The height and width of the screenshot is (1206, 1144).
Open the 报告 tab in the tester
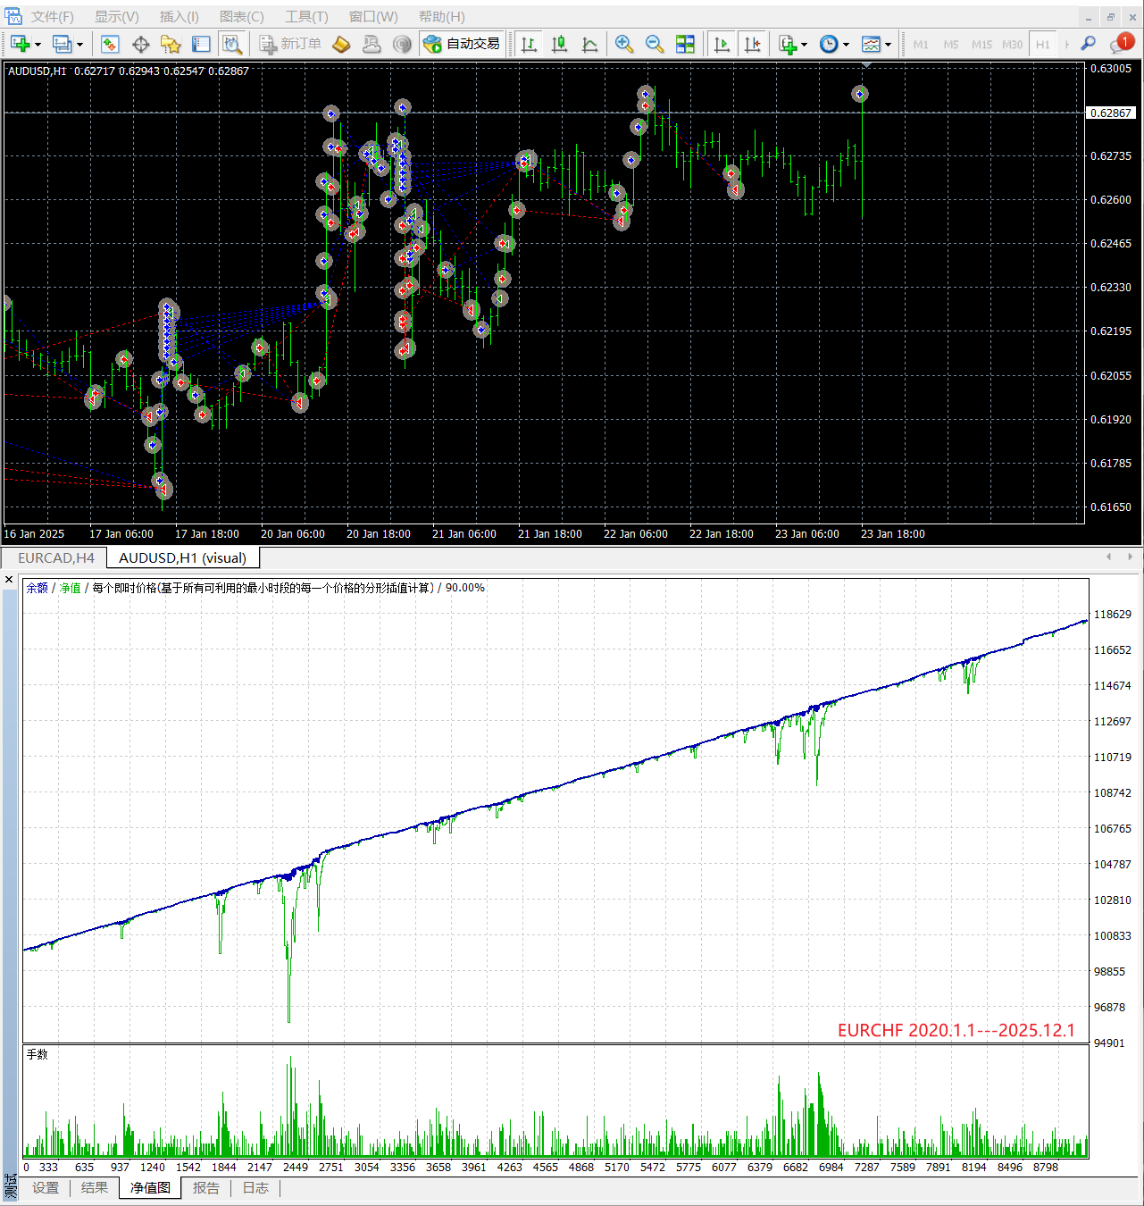click(206, 1188)
